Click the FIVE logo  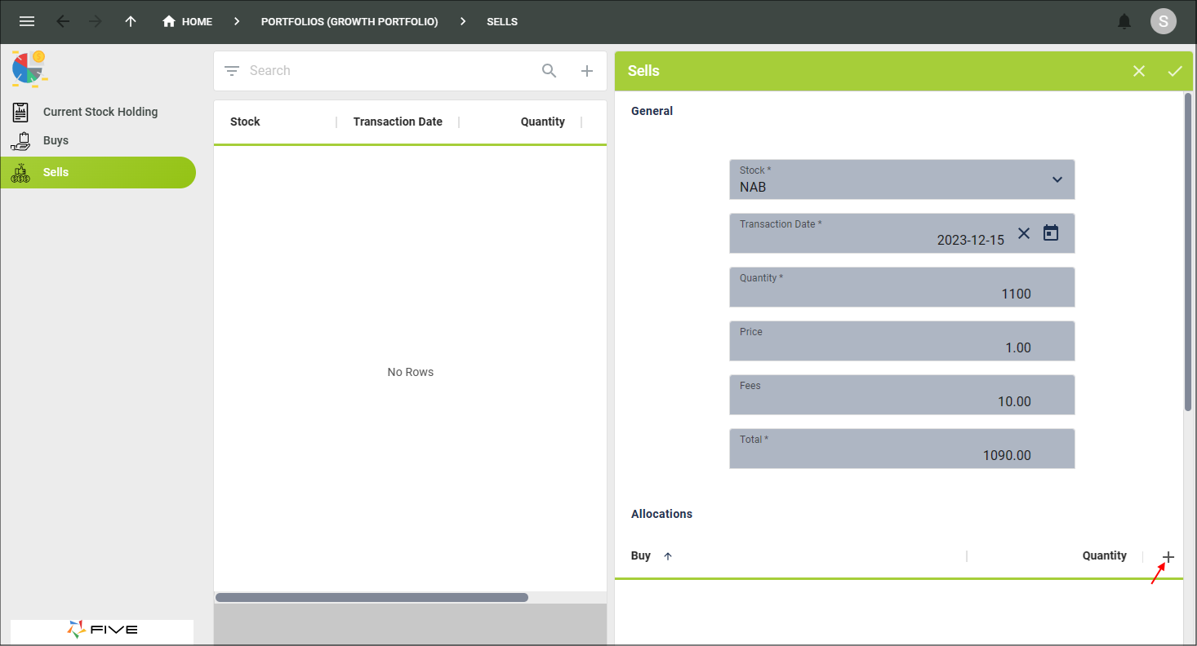(102, 630)
